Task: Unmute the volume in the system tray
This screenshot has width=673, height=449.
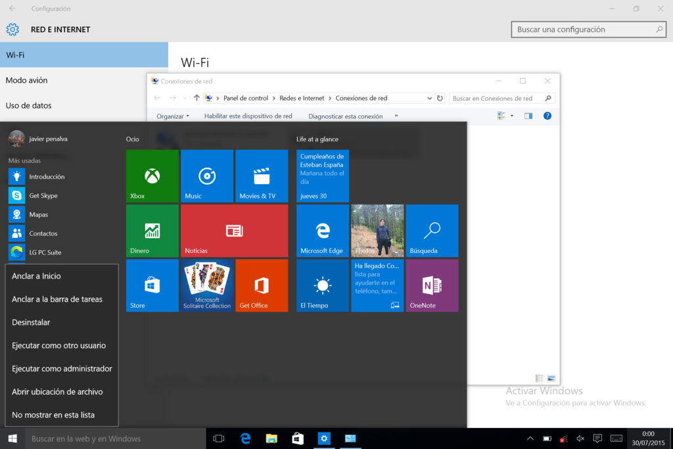Action: 580,438
